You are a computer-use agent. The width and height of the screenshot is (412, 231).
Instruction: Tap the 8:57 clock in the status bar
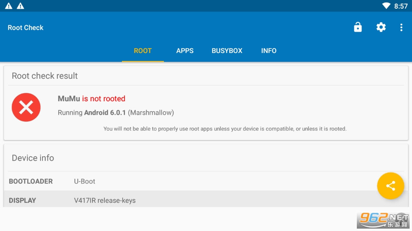pyautogui.click(x=401, y=6)
